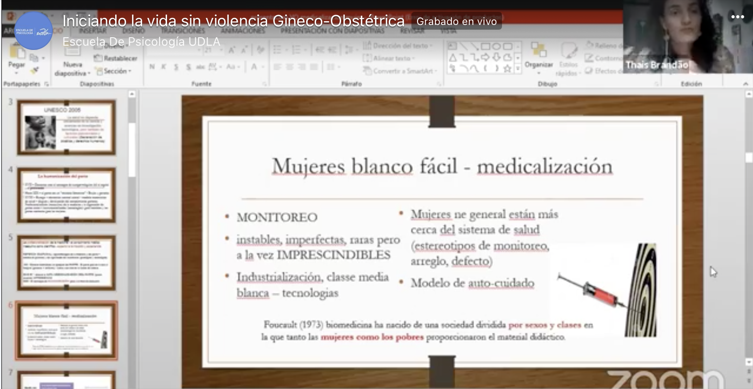Toggle underline (S) formatting
The height and width of the screenshot is (389, 753).
(x=176, y=67)
